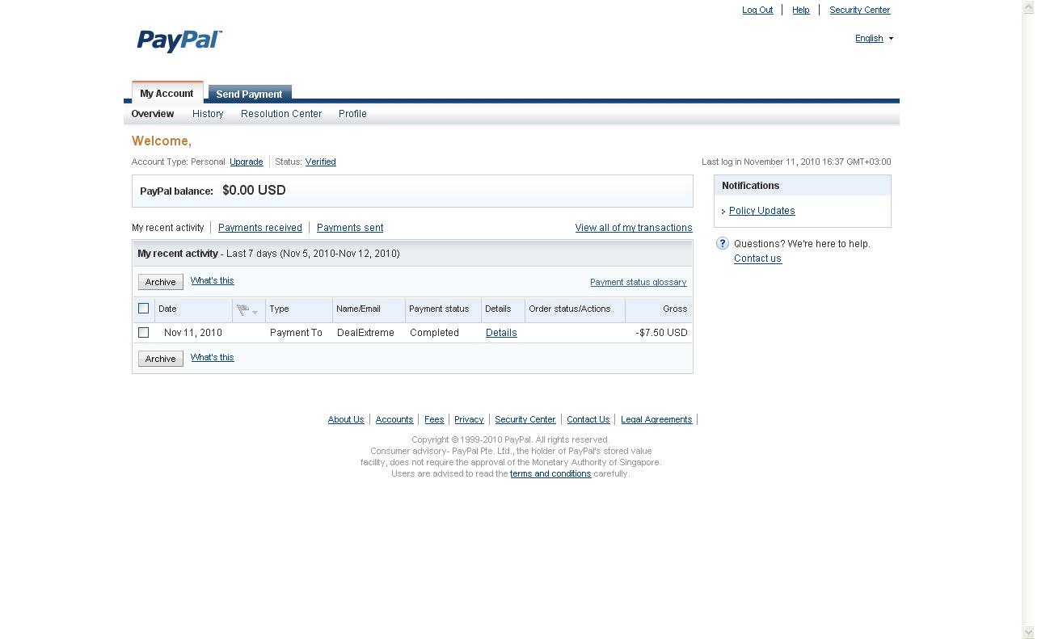This screenshot has height=639, width=1050.
Task: Open the History submenu item
Action: 208,114
